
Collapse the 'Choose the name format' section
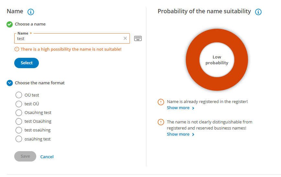(x=10, y=83)
